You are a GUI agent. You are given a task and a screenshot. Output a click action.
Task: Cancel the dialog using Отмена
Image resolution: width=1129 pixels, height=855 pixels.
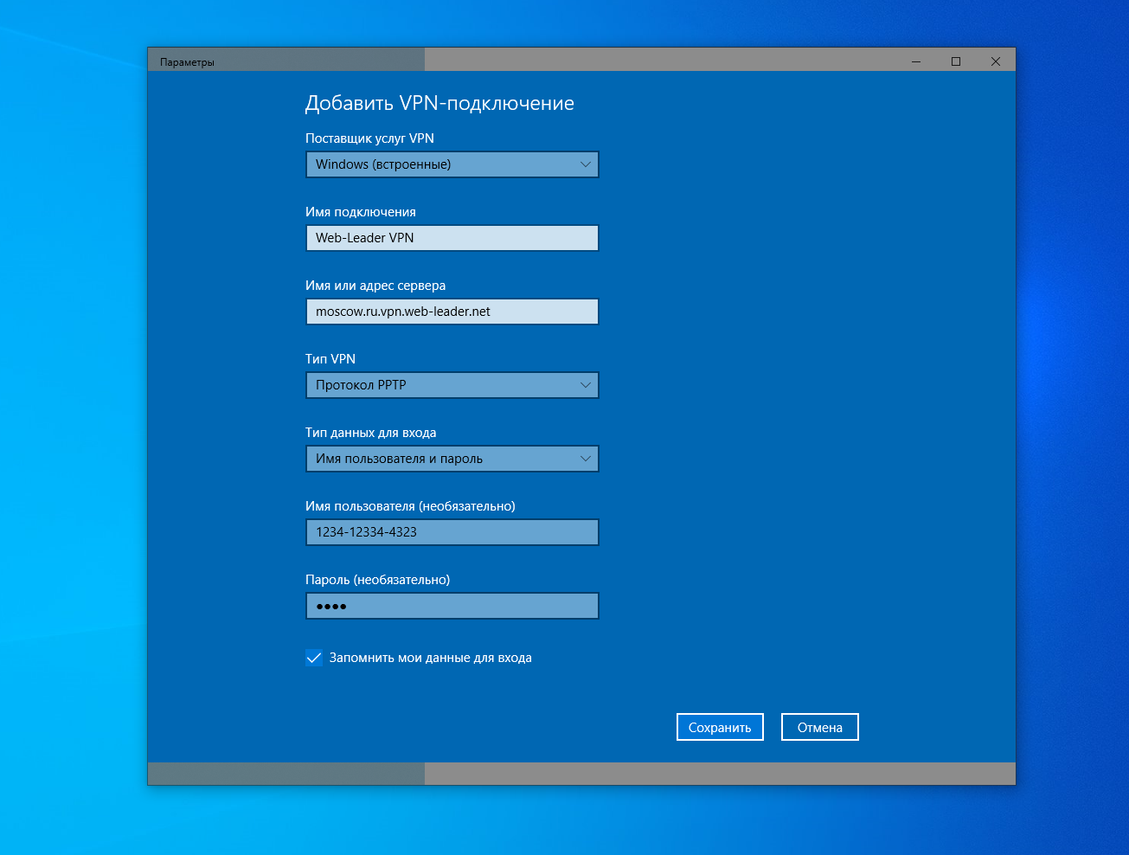(818, 726)
